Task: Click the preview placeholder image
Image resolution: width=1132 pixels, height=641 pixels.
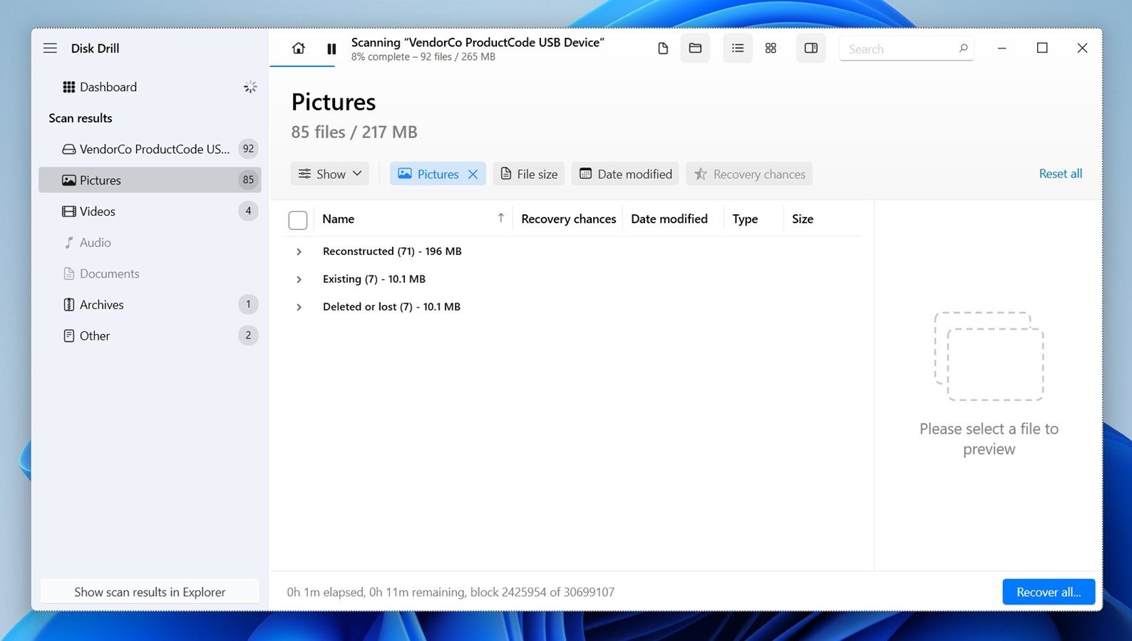Action: click(x=989, y=356)
